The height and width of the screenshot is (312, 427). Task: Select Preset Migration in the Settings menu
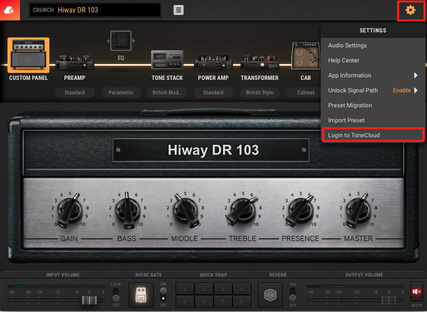373,105
